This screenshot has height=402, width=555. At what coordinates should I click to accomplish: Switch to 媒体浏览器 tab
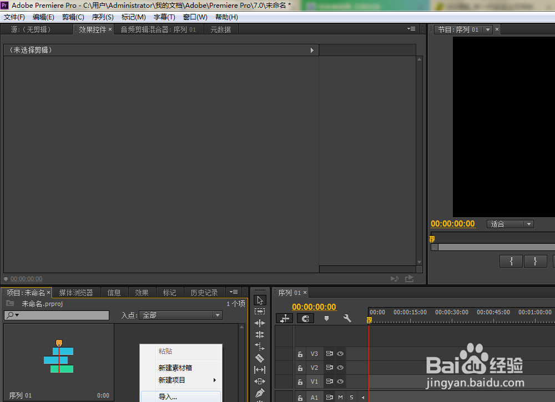(x=75, y=293)
